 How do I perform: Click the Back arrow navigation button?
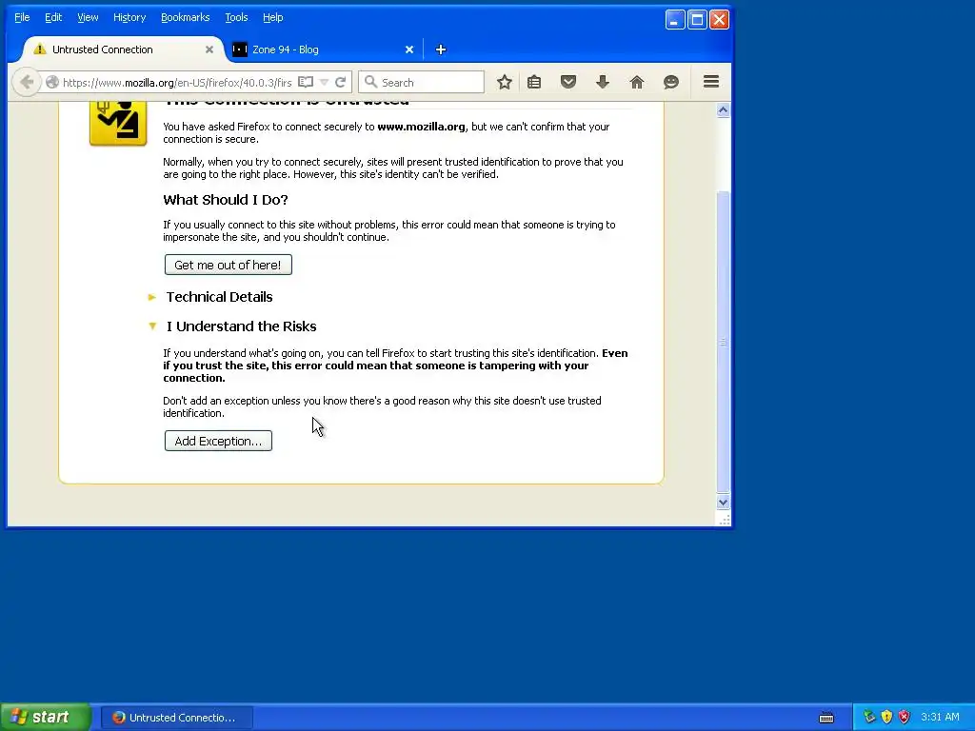(x=26, y=82)
